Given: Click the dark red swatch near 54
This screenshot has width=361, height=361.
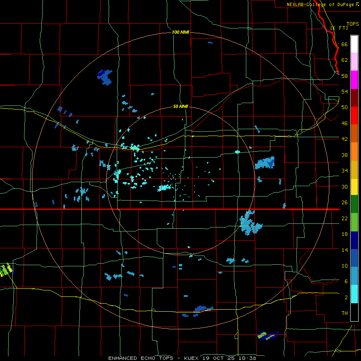Looking at the screenshot, I should (x=354, y=98).
